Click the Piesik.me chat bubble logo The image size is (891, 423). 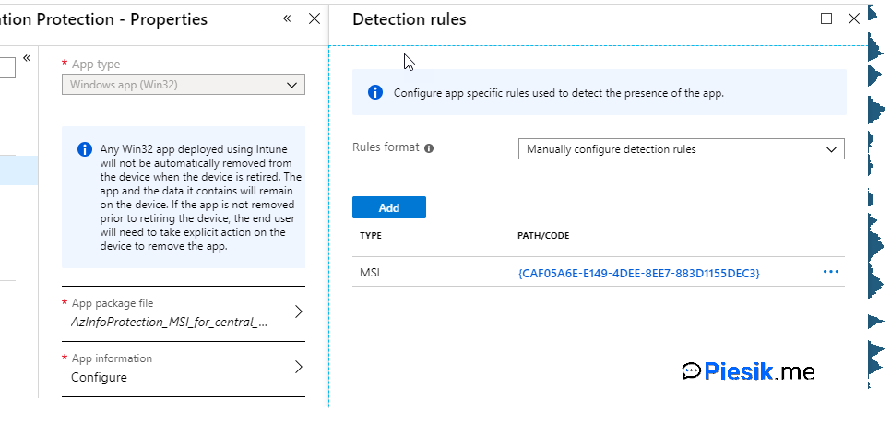click(x=691, y=370)
